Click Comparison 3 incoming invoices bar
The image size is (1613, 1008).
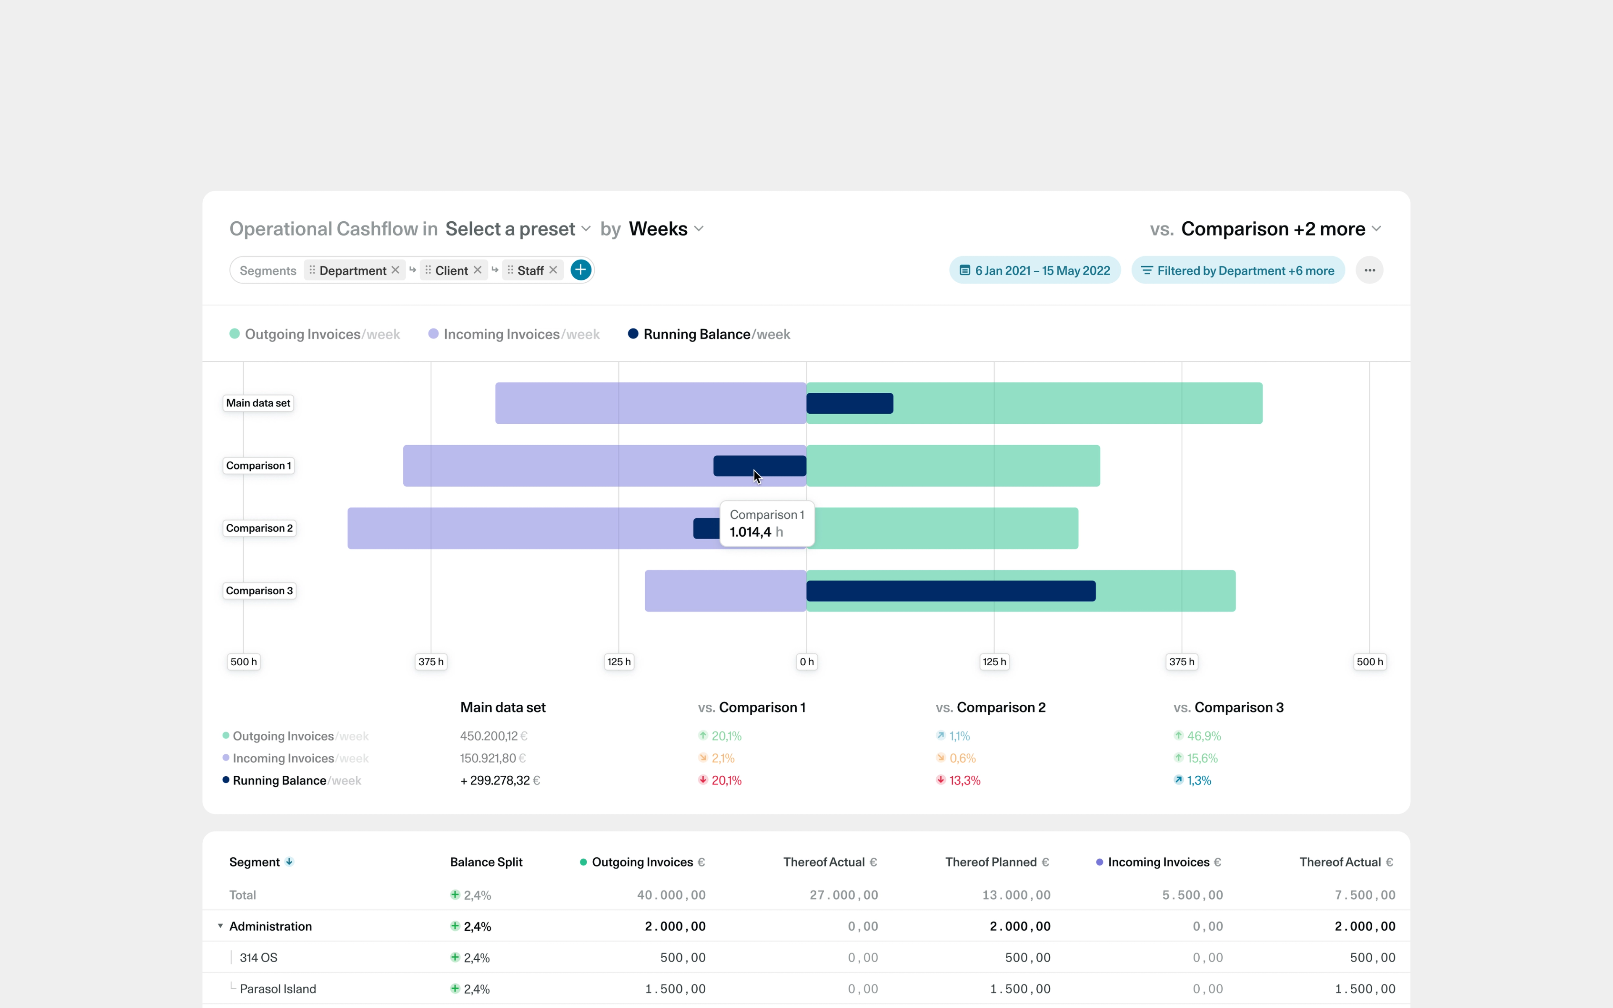(725, 591)
